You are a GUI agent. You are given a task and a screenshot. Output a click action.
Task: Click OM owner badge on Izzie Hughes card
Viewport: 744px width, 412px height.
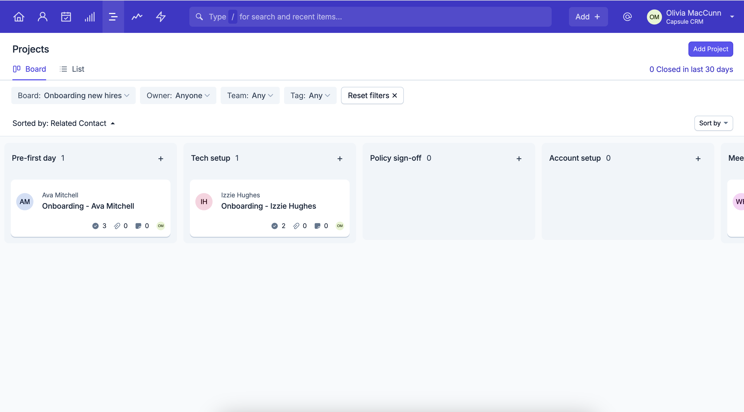(340, 226)
